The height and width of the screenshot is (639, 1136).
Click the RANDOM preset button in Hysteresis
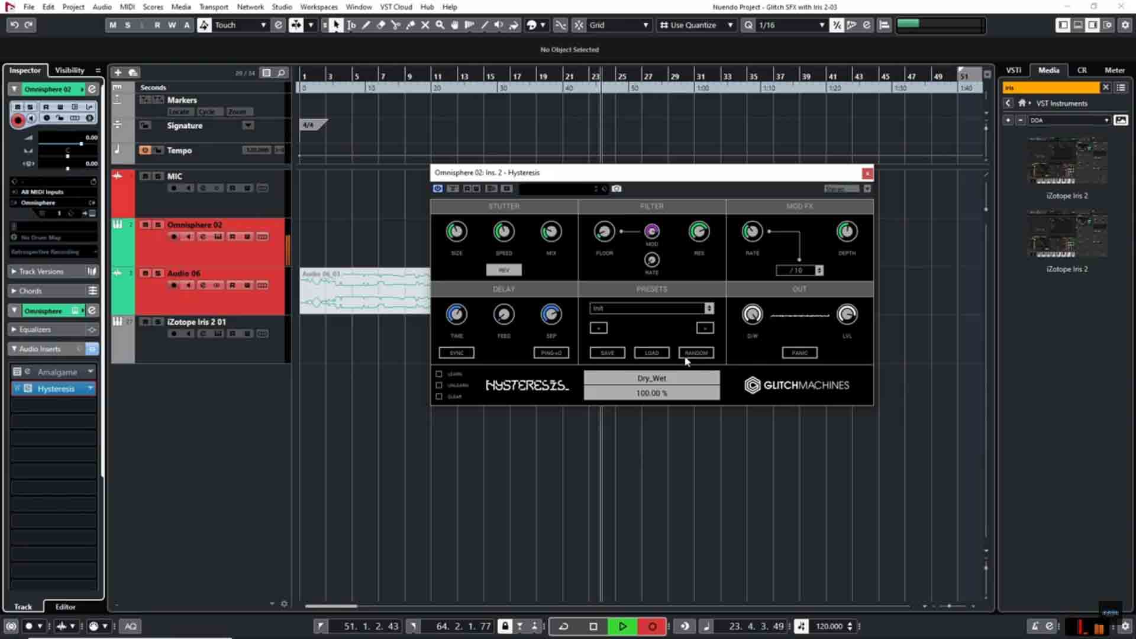[696, 353]
